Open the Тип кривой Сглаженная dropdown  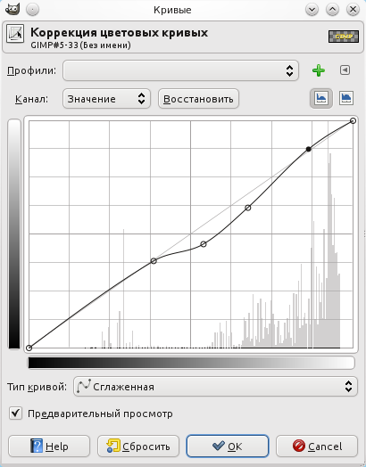coord(215,387)
